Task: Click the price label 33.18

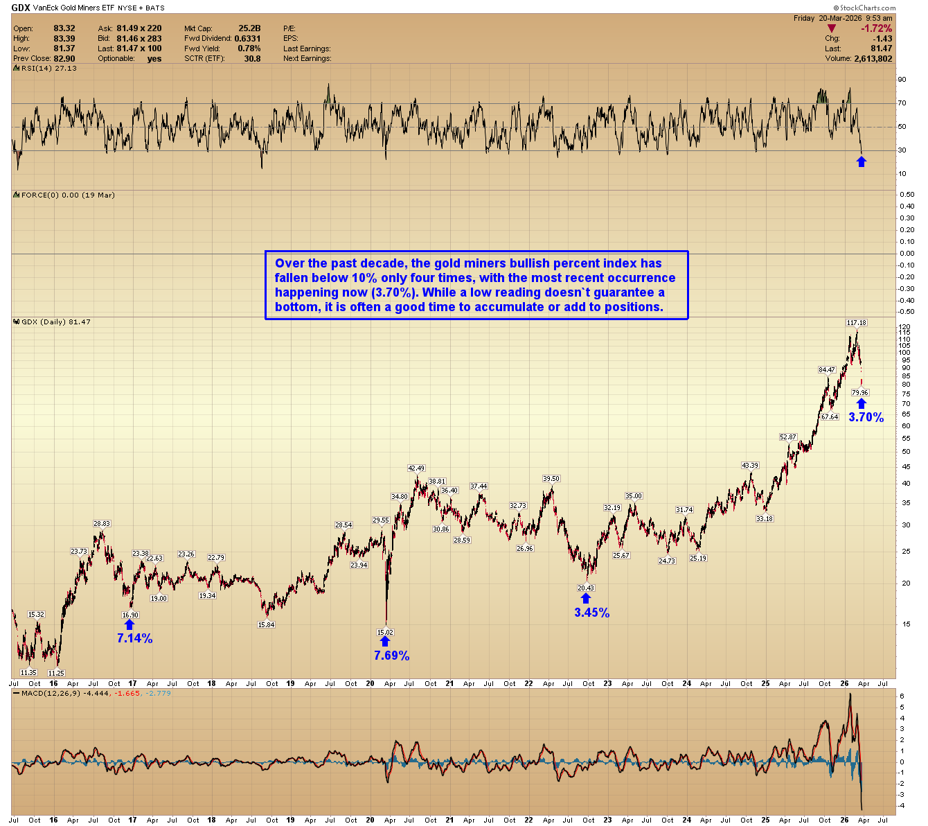Action: pos(765,518)
